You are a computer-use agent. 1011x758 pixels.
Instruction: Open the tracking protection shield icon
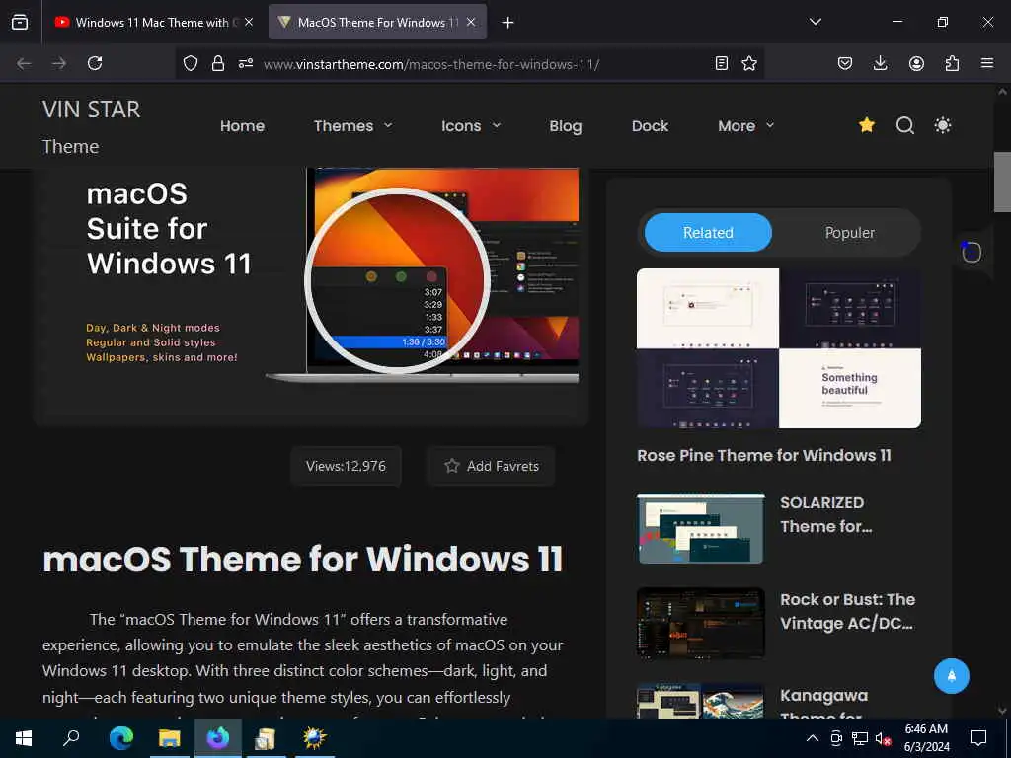coord(191,63)
